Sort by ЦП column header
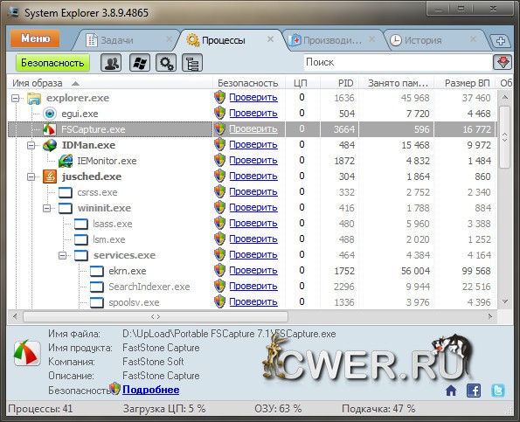This screenshot has width=520, height=422. pyautogui.click(x=302, y=83)
